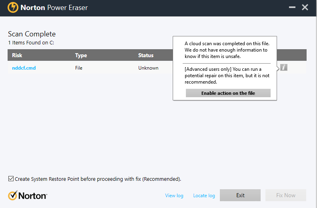Click the Scan Complete heading
This screenshot has width=317, height=208.
pyautogui.click(x=32, y=34)
